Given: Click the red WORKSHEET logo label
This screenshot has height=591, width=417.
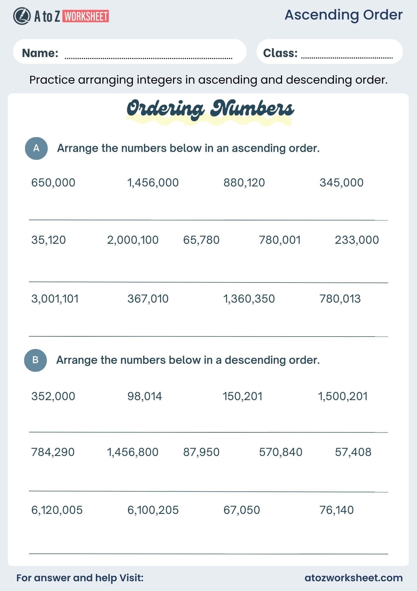Looking at the screenshot, I should click(86, 16).
